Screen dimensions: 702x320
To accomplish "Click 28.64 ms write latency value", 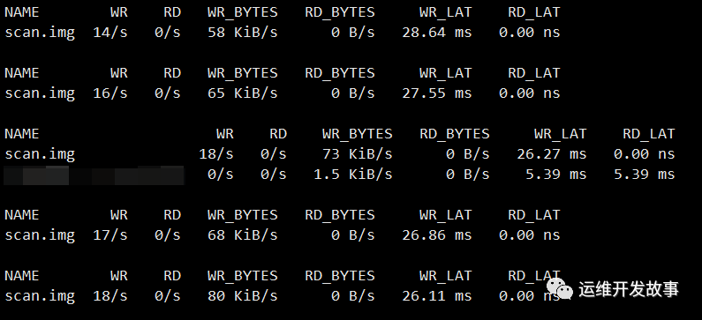I will [x=437, y=33].
